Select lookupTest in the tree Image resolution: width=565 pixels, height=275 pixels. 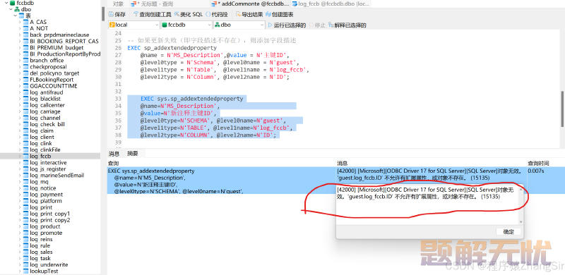click(x=44, y=271)
